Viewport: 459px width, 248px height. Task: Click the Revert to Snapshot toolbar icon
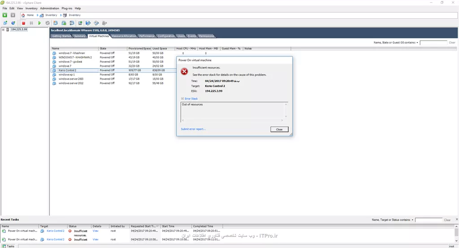click(x=64, y=23)
